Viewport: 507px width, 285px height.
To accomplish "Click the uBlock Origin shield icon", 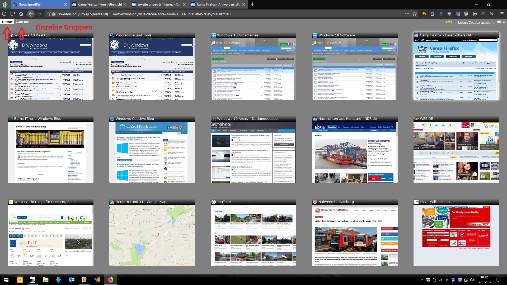I will [x=449, y=14].
